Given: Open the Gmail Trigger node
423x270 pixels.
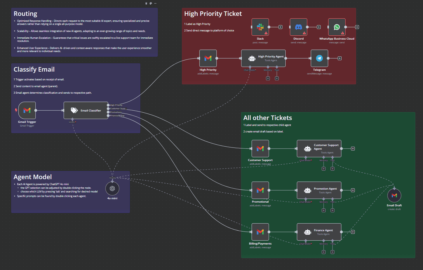Looking at the screenshot, I should [27, 110].
